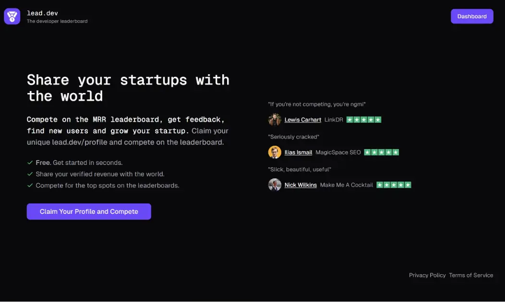
Task: Click the five-star rating next to LinkDR
Action: tap(364, 119)
